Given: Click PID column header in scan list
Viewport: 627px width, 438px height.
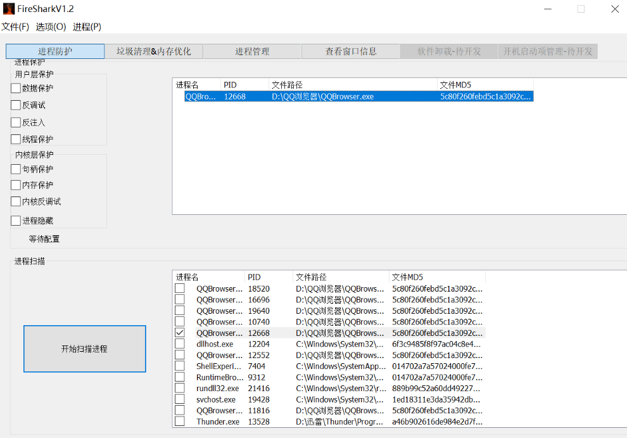Looking at the screenshot, I should [x=269, y=277].
